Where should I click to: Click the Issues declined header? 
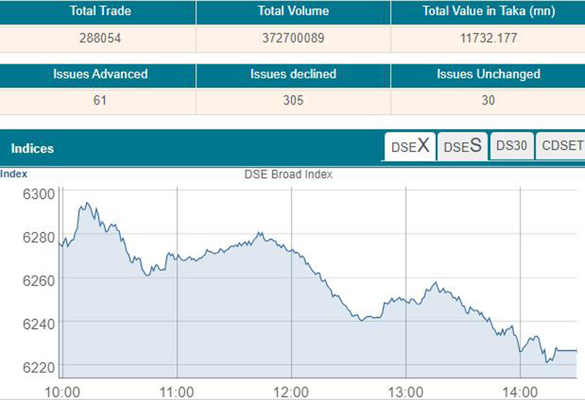point(293,74)
